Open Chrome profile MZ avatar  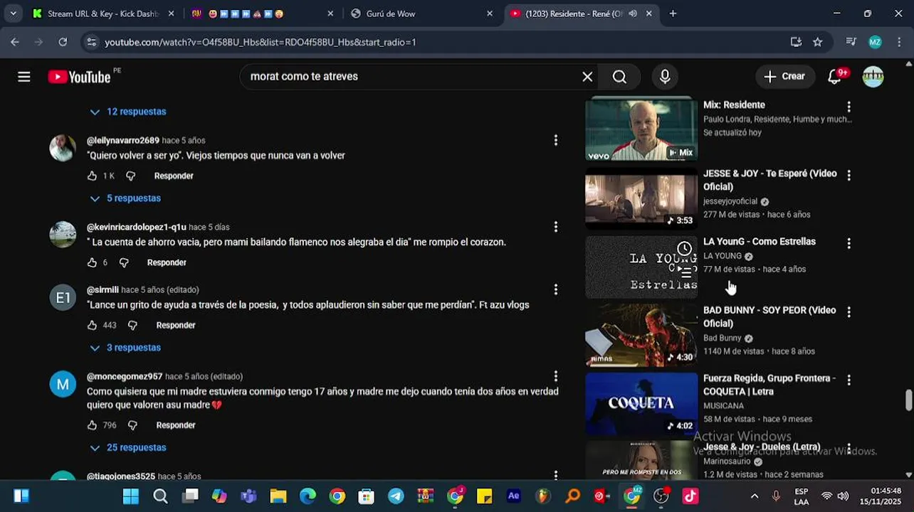click(x=876, y=42)
